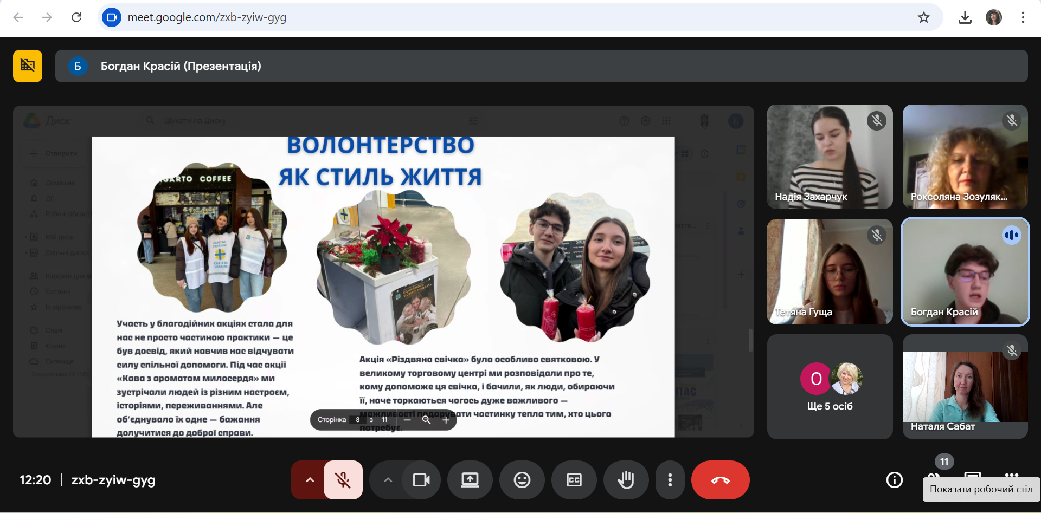Expand audio settings chevron next to microphone
This screenshot has width=1041, height=513.
(x=310, y=480)
